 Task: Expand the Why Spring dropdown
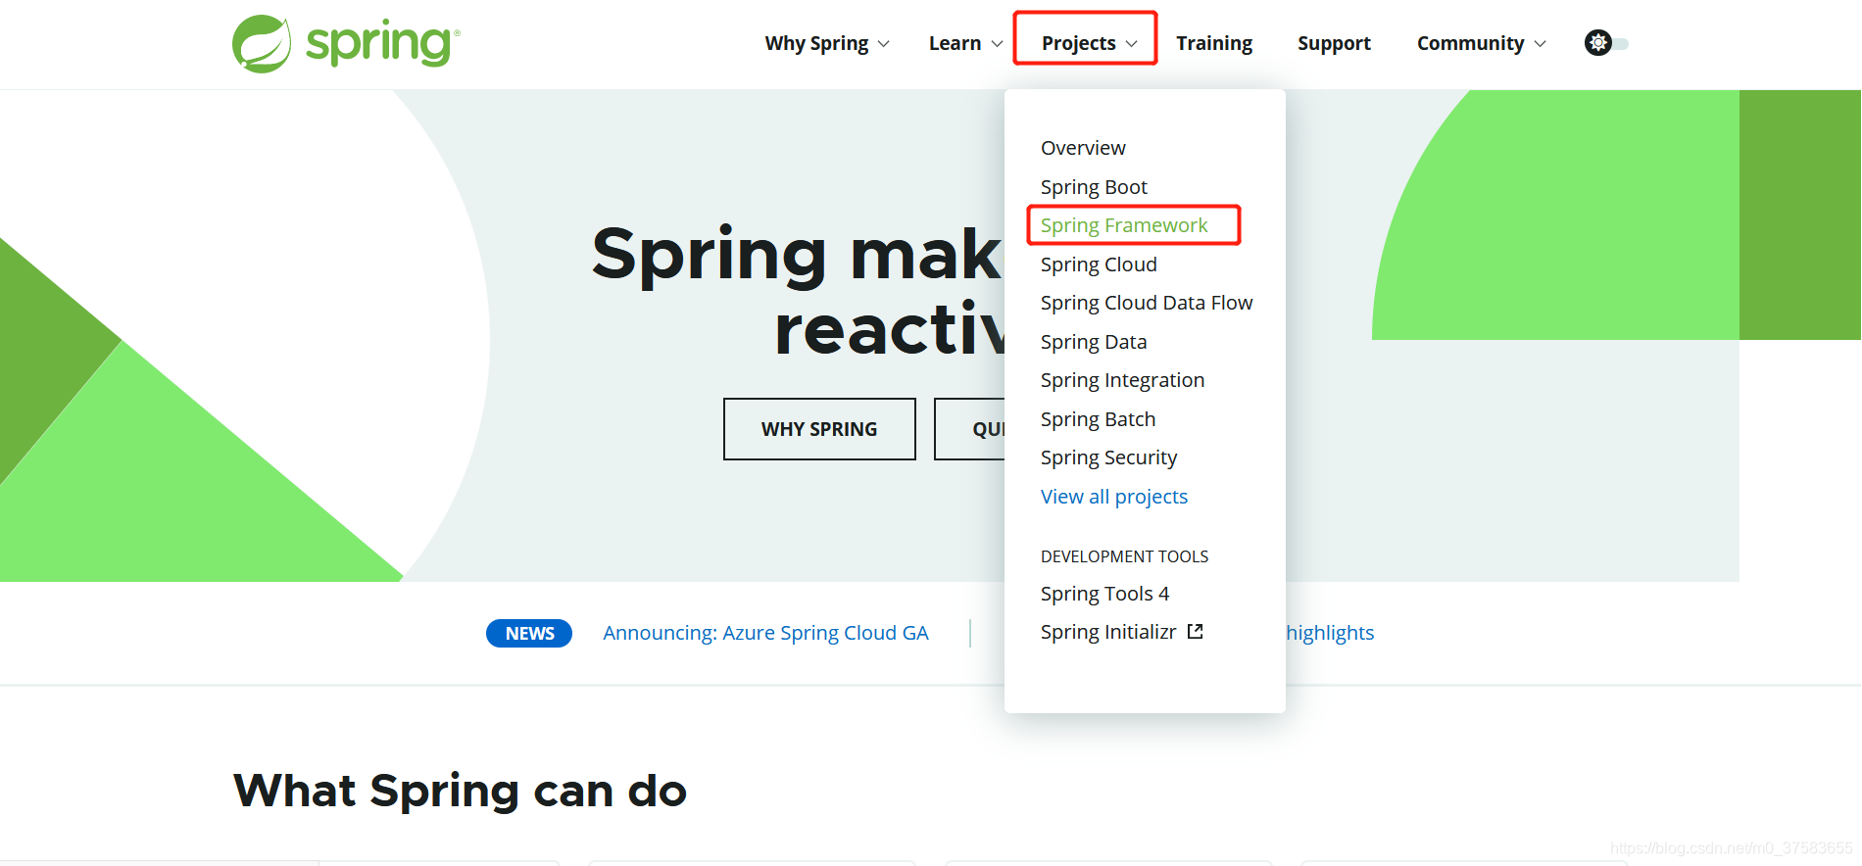click(x=827, y=43)
